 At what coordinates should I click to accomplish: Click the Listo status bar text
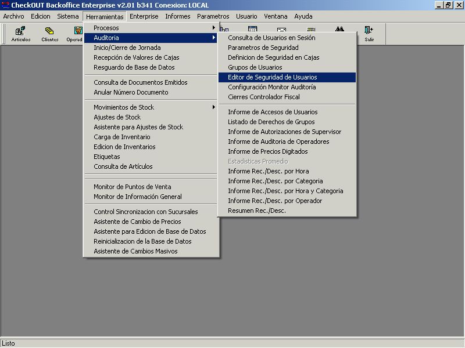8,343
